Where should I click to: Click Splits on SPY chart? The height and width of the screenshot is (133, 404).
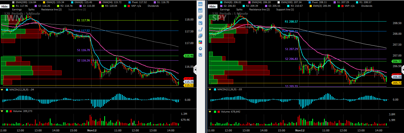239,9
